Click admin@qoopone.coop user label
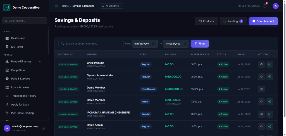The width and height of the screenshot is (286, 136). 25,126
